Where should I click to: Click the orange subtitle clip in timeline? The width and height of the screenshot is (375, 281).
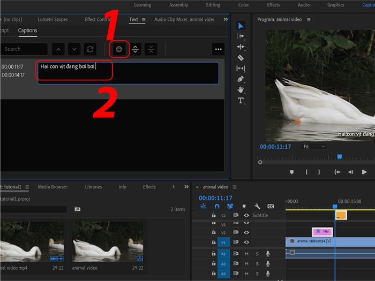tap(341, 215)
